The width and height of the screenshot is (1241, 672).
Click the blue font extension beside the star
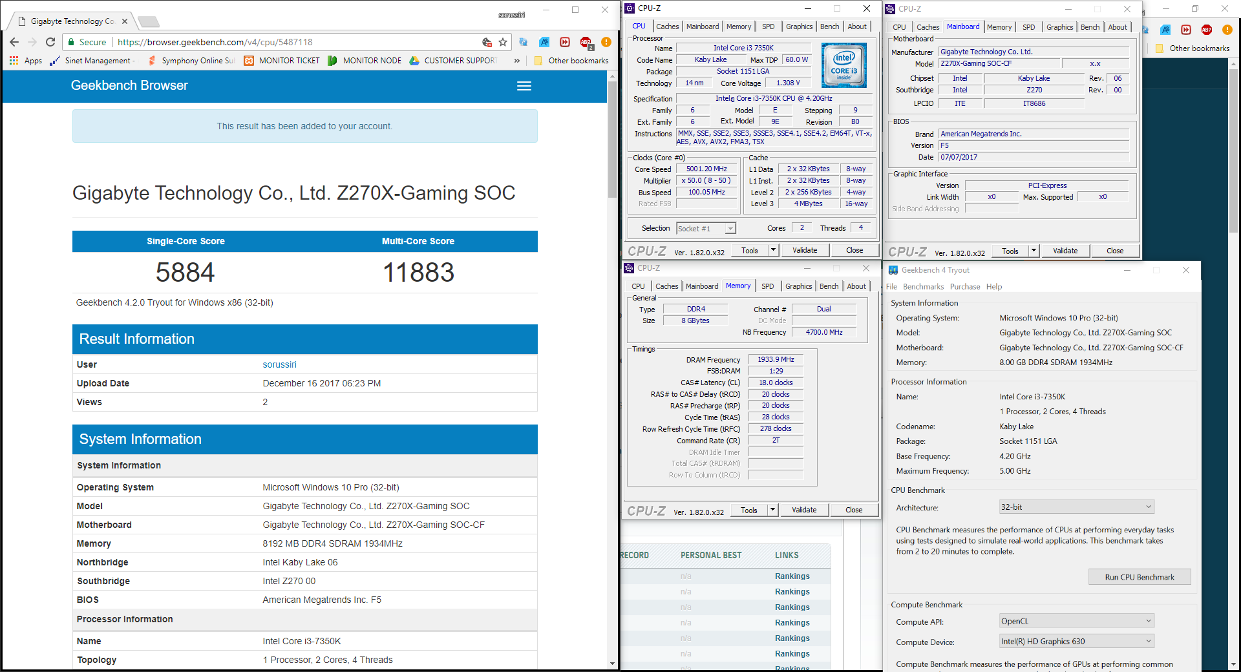pos(544,42)
